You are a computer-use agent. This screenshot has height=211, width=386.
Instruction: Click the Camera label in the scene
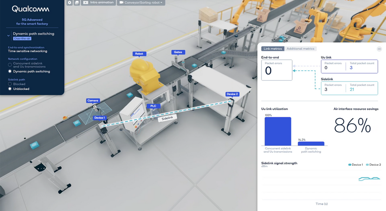click(x=93, y=101)
